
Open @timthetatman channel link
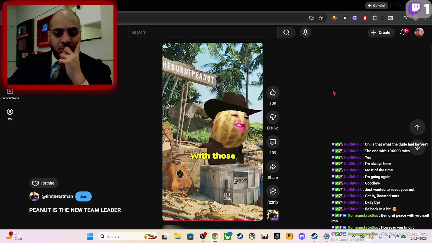click(57, 196)
